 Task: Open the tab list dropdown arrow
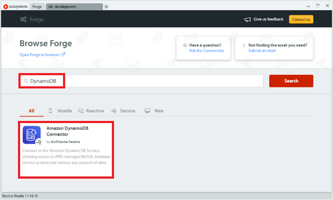(x=106, y=7)
